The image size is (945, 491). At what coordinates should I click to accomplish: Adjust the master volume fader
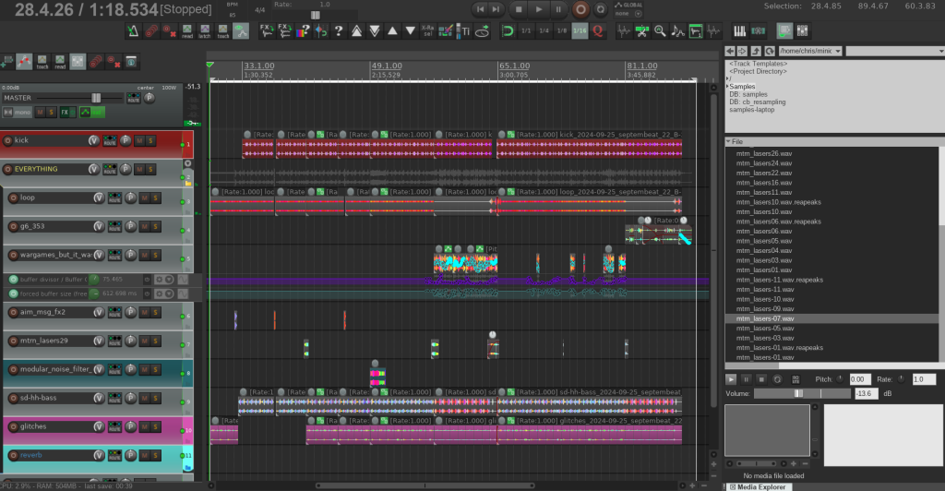[x=96, y=98]
